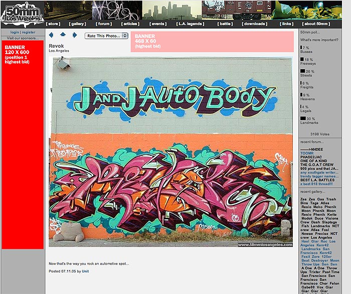Screen dimensions: 351x294
Task: Open the Destroyer gallery link
Action: coord(320,260)
